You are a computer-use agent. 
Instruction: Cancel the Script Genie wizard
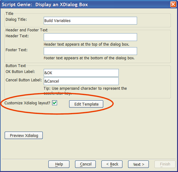pos(85,164)
